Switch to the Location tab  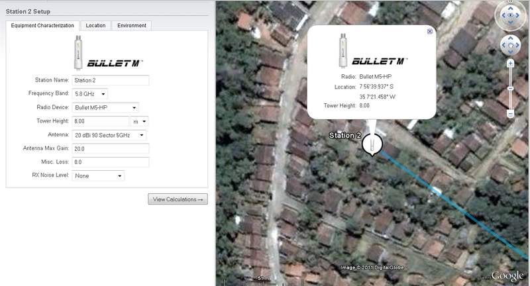[x=95, y=25]
